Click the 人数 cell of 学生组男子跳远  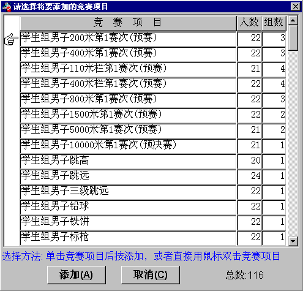[x=249, y=177]
